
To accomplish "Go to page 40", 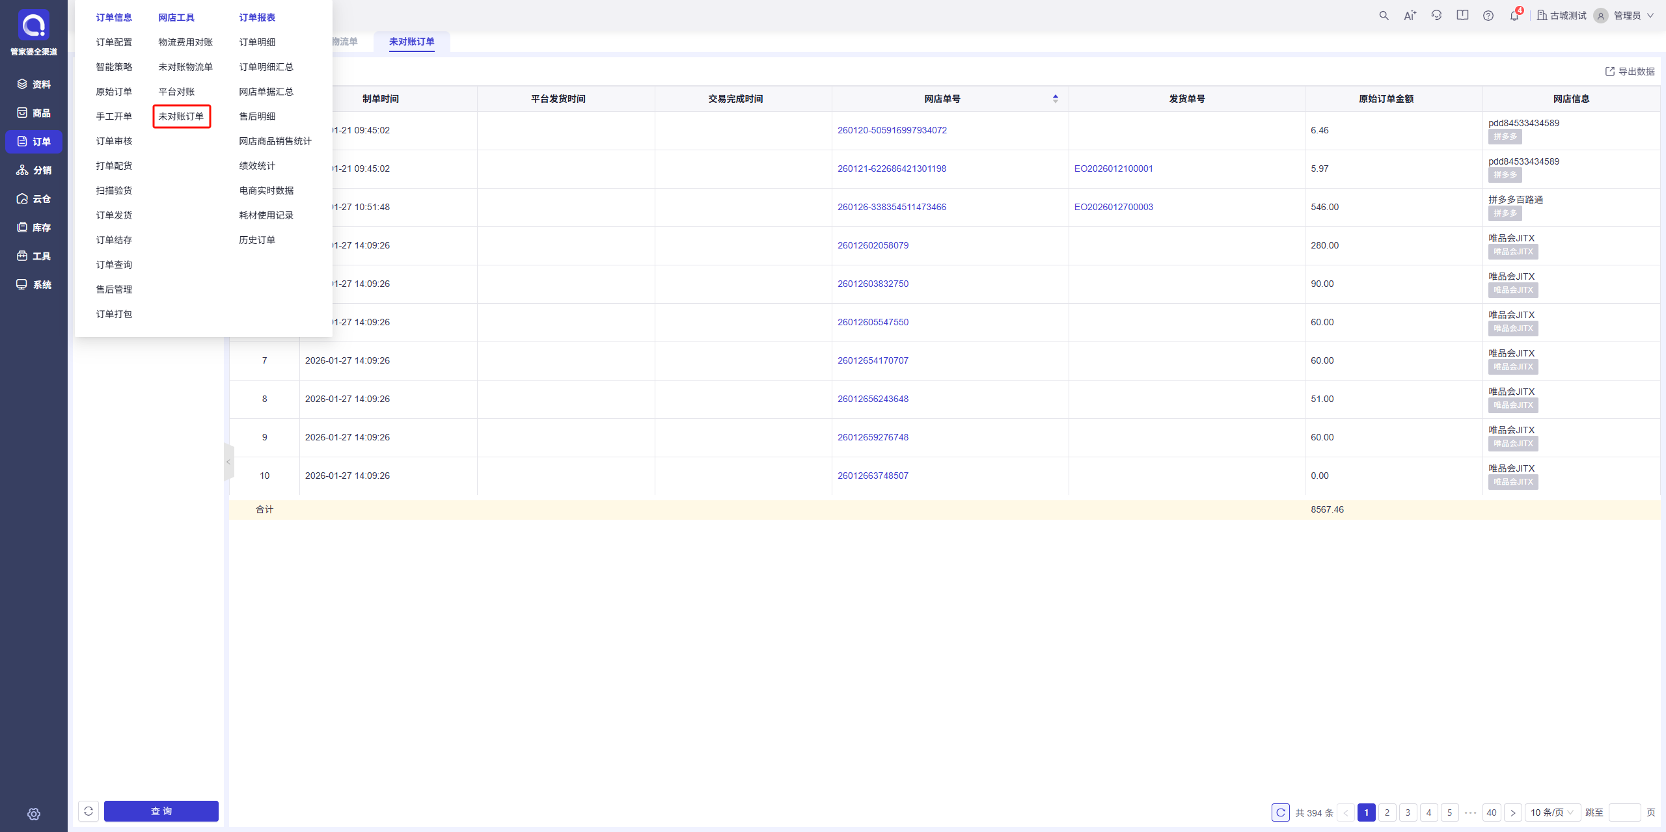I will click(x=1492, y=812).
